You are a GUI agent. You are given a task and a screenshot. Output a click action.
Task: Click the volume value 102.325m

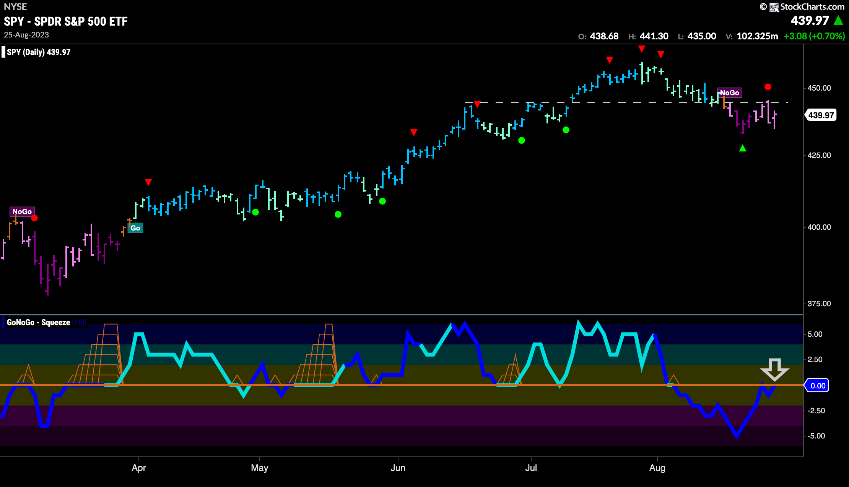(x=757, y=36)
